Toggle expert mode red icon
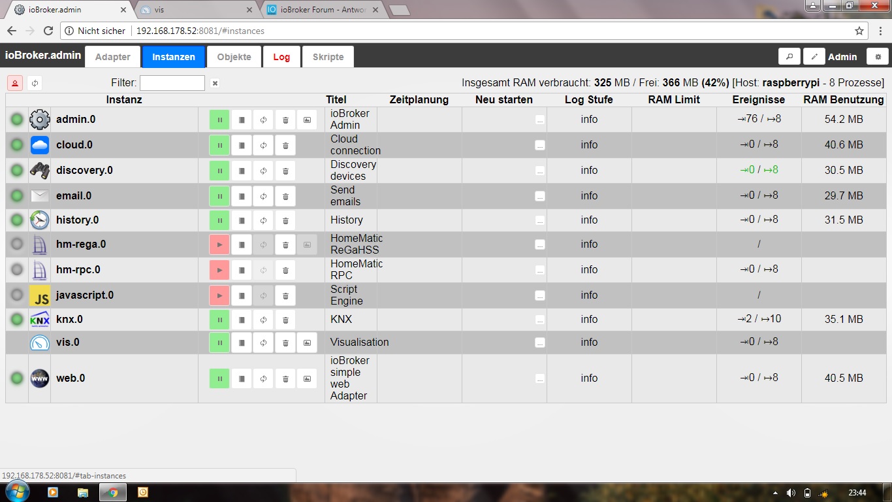This screenshot has height=502, width=892. tap(15, 83)
